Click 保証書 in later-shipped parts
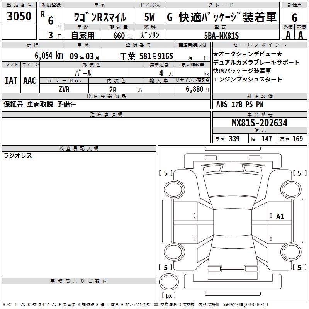This screenshot has height=309, width=309. 13,104
